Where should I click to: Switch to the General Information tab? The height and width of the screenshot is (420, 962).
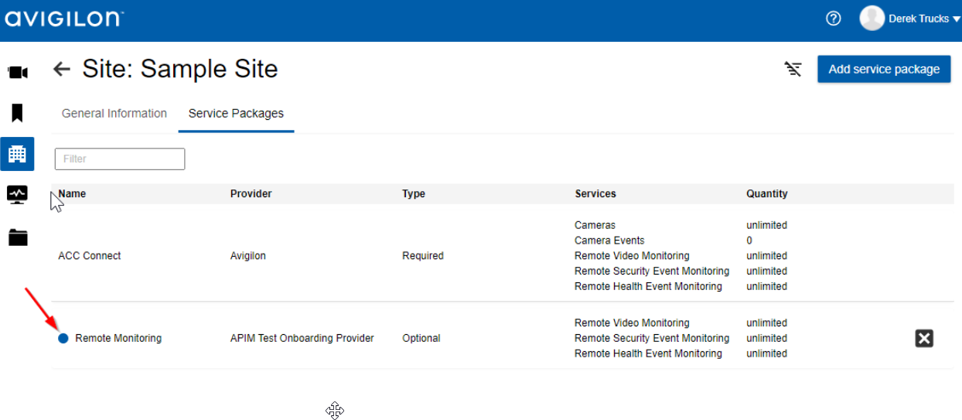point(114,114)
